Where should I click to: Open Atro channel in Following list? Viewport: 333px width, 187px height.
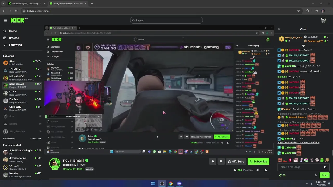(x=22, y=63)
